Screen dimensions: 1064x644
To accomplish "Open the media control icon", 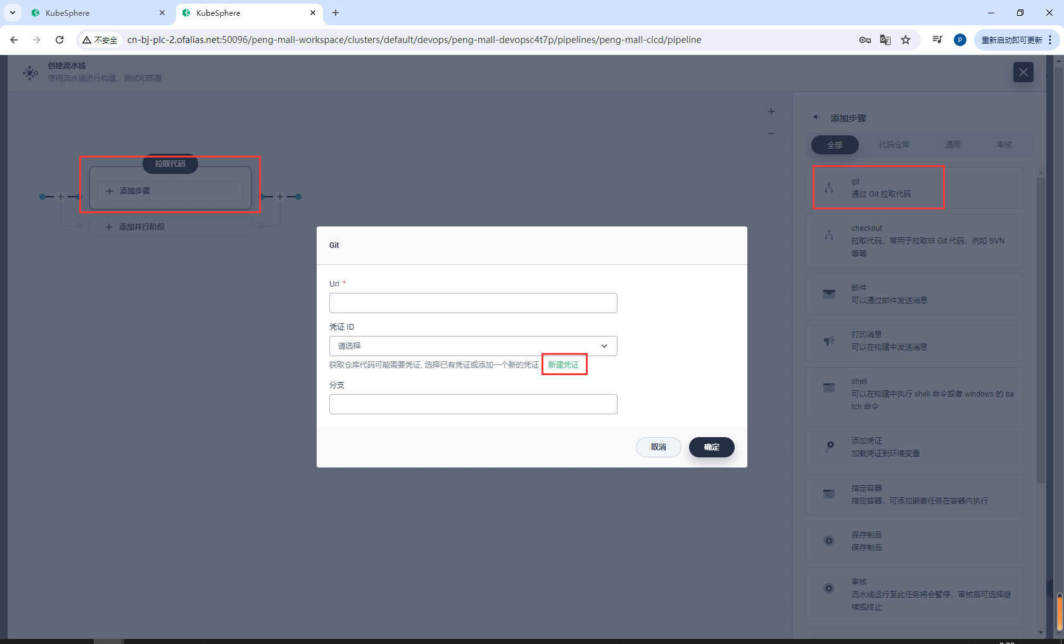I will click(937, 40).
